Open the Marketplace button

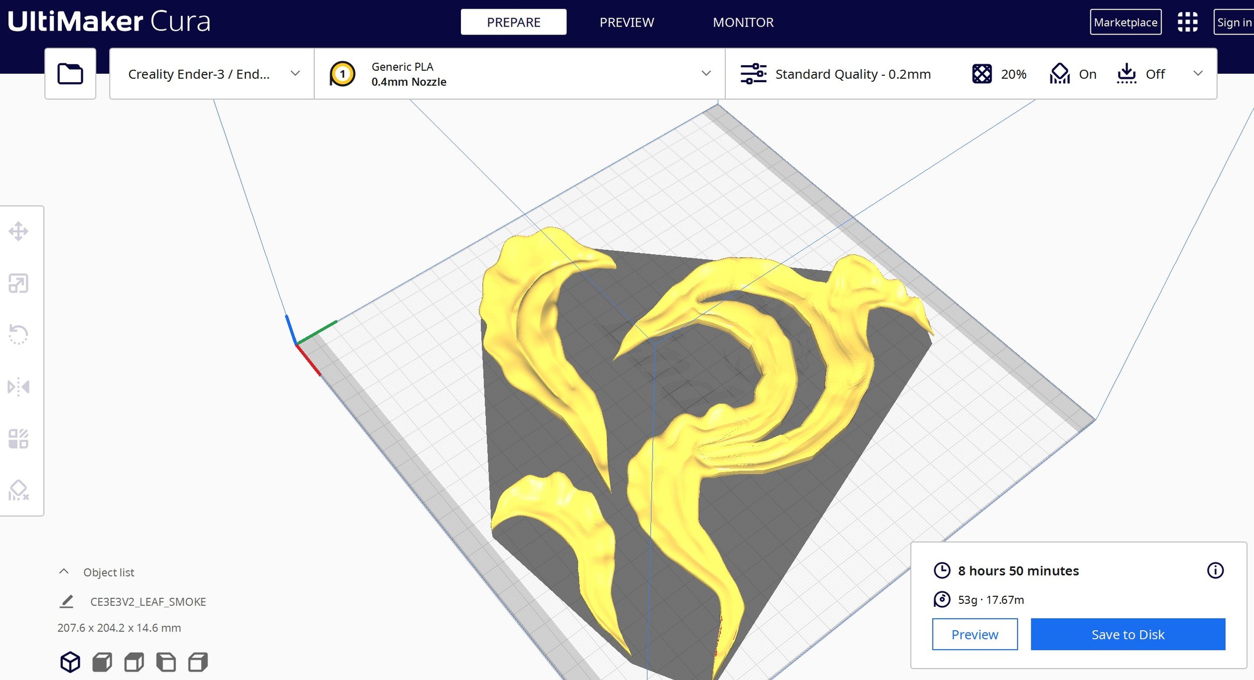[1125, 22]
